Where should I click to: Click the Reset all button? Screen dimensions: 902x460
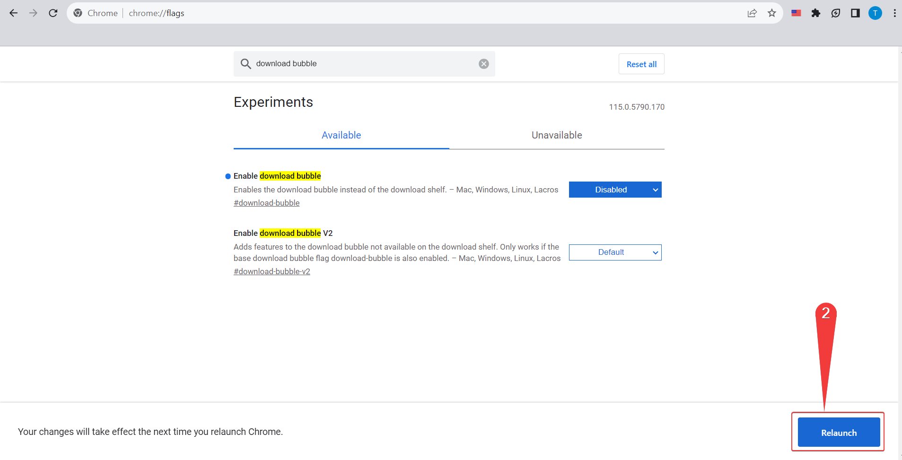pos(641,64)
